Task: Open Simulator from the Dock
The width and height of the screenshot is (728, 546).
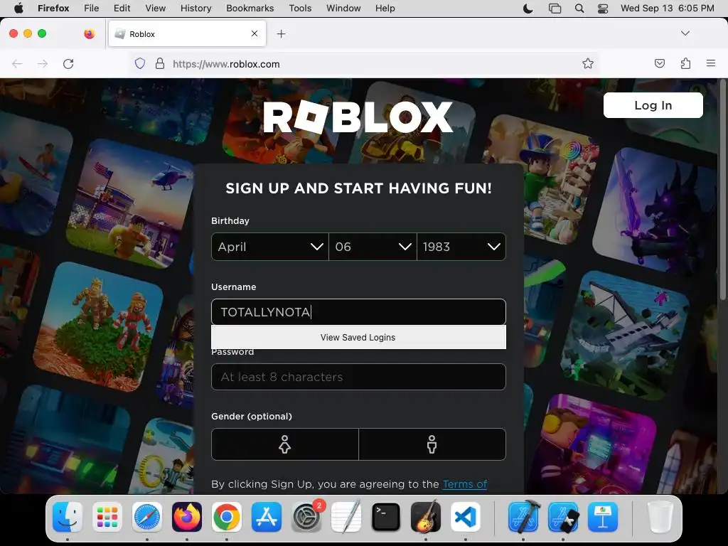Action: [563, 517]
